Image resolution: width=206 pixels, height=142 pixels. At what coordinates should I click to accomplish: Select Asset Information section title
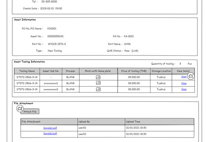click(x=25, y=20)
